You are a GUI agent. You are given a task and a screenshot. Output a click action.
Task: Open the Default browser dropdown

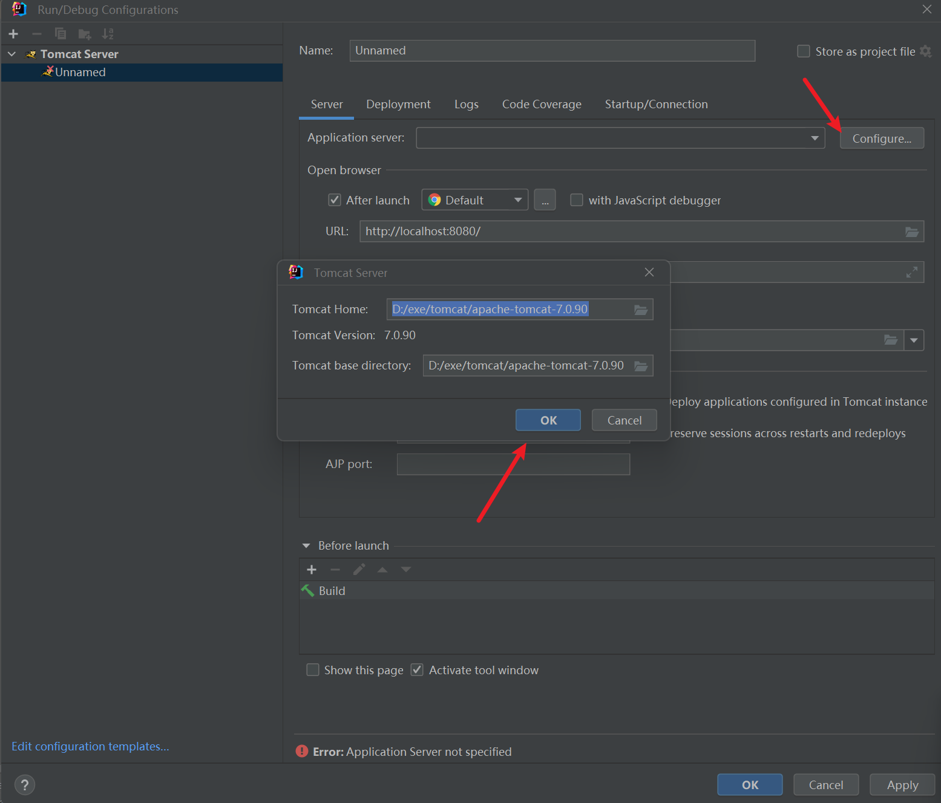pos(474,200)
